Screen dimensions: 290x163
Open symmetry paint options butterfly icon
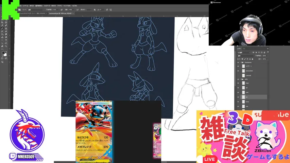pyautogui.click(x=110, y=10)
